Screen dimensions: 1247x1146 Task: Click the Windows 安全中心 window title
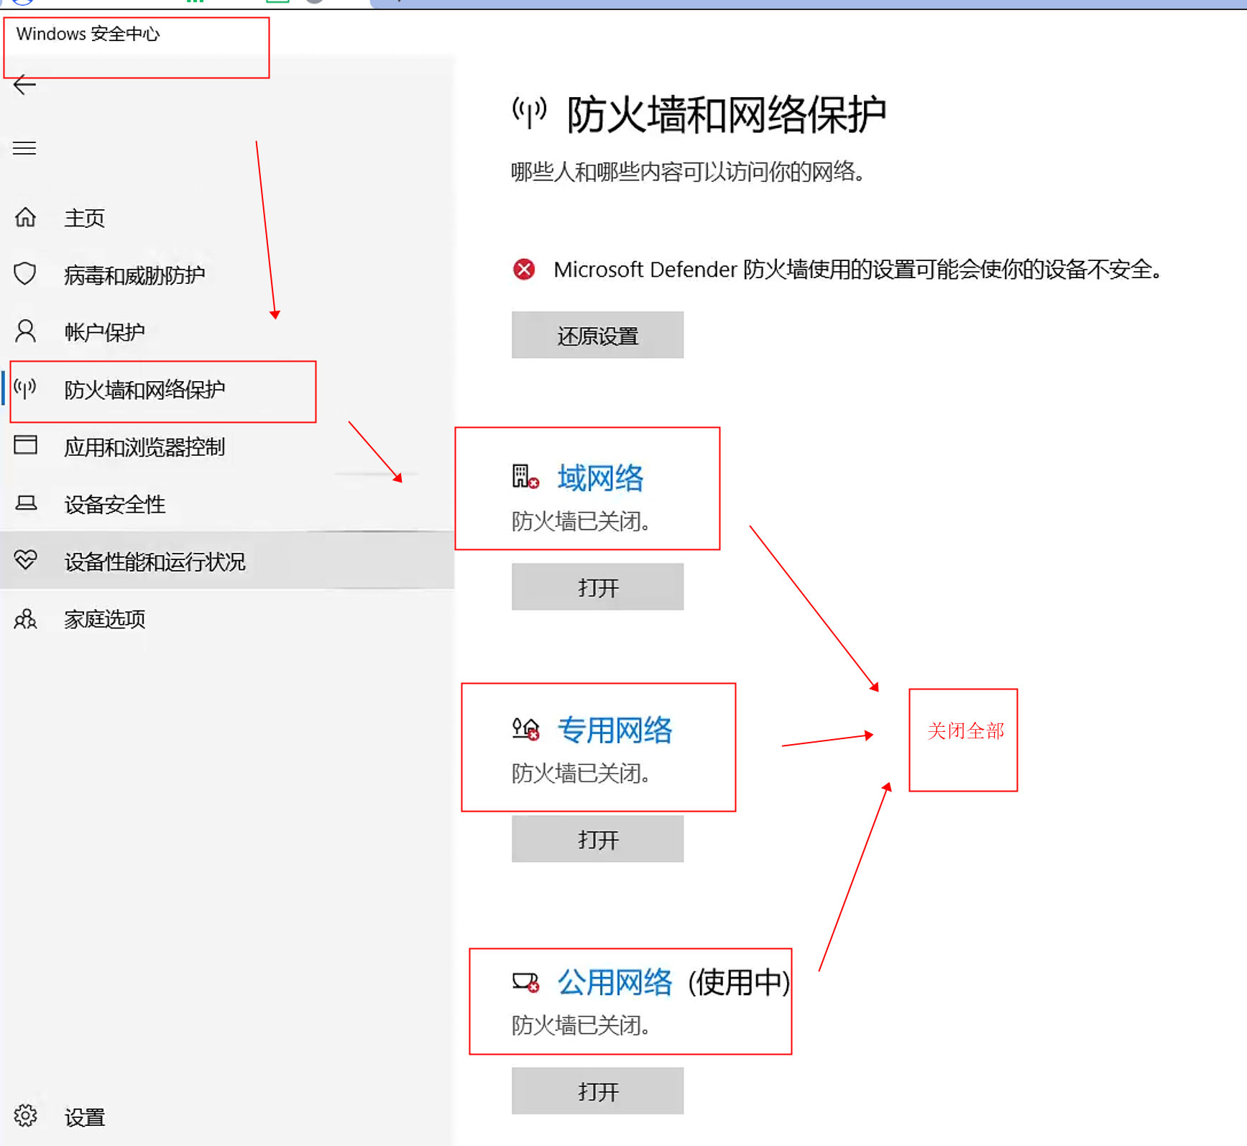[88, 34]
